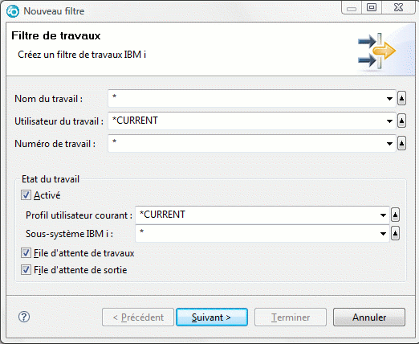Expand Profil utilisateur courant dropdown

[x=383, y=215]
